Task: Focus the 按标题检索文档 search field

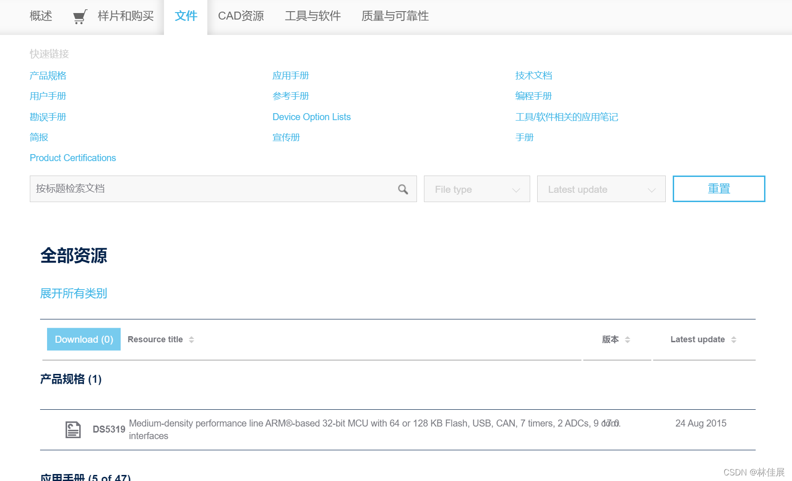Action: pyautogui.click(x=223, y=189)
